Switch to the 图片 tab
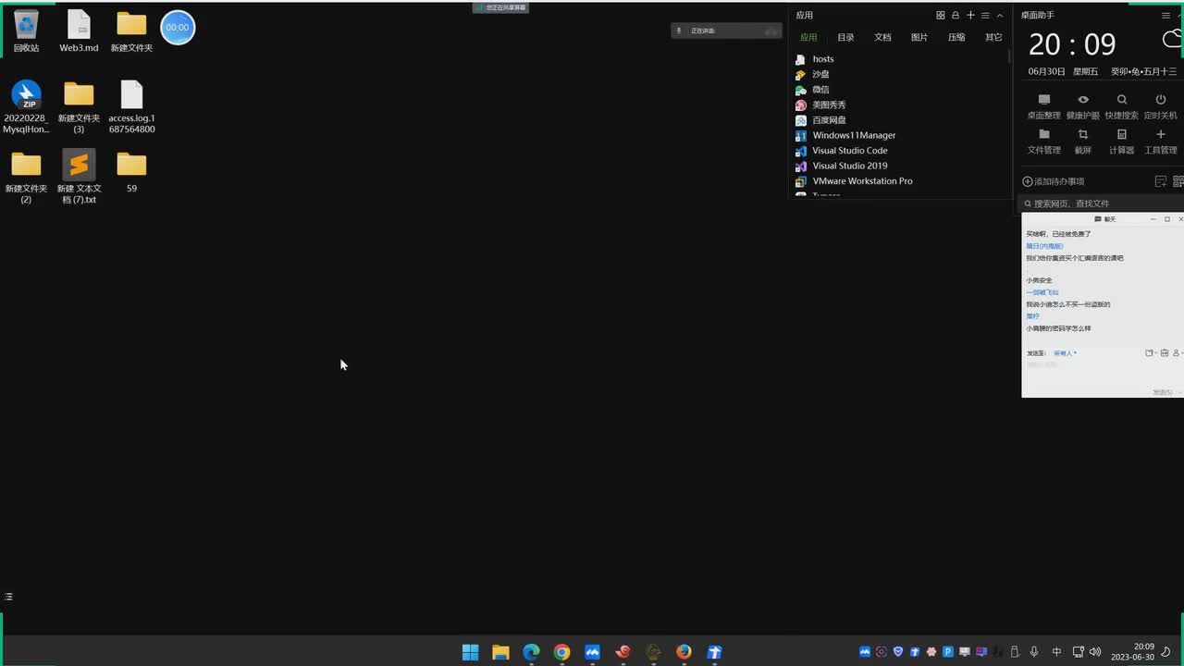 919,38
